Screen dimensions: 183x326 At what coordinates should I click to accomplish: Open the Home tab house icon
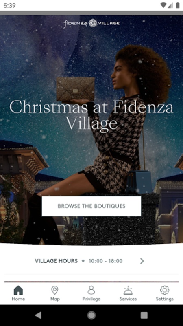18,290
